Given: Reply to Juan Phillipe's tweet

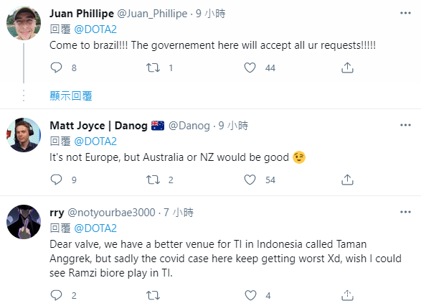Looking at the screenshot, I should click(x=56, y=68).
